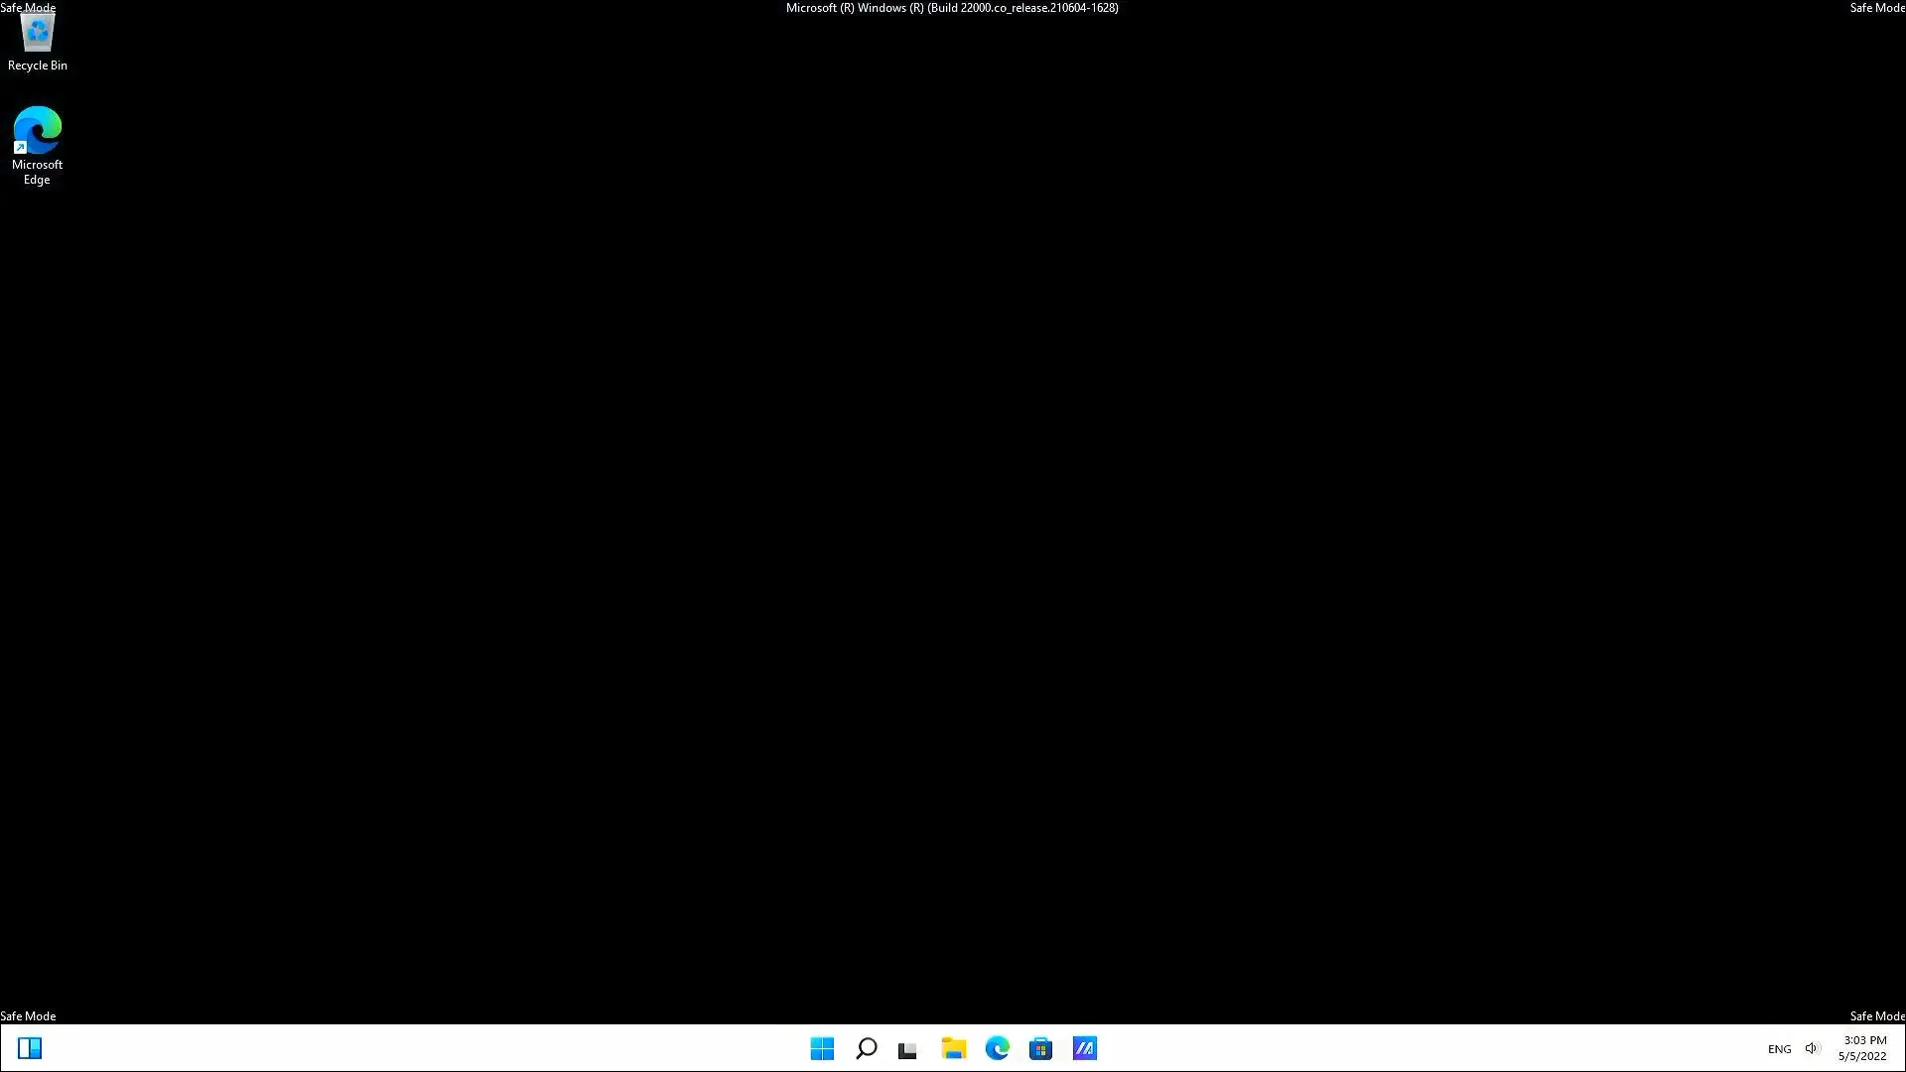Open the Microsoft Store
Viewport: 1906px width, 1072px height.
tap(1040, 1047)
